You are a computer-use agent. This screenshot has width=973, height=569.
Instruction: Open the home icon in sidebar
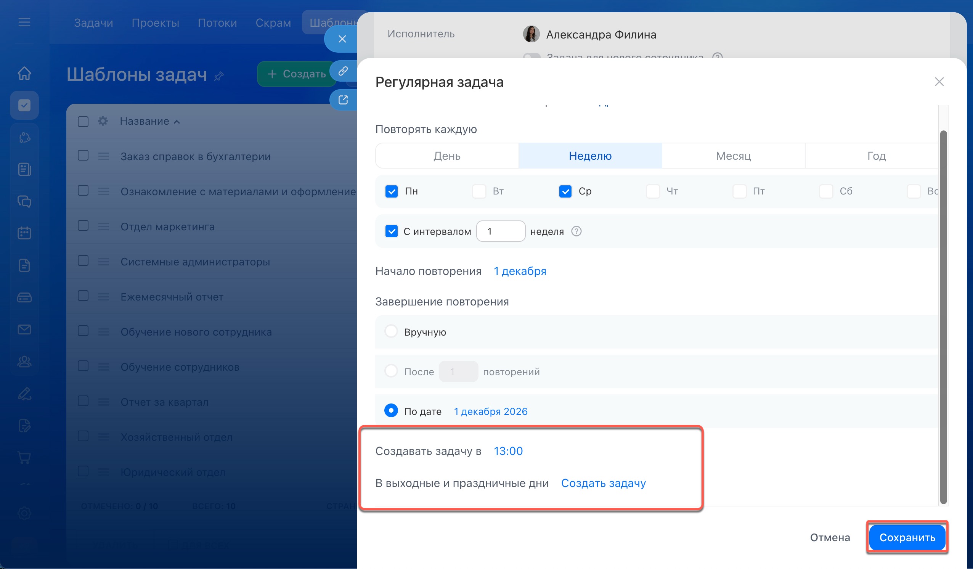click(24, 73)
